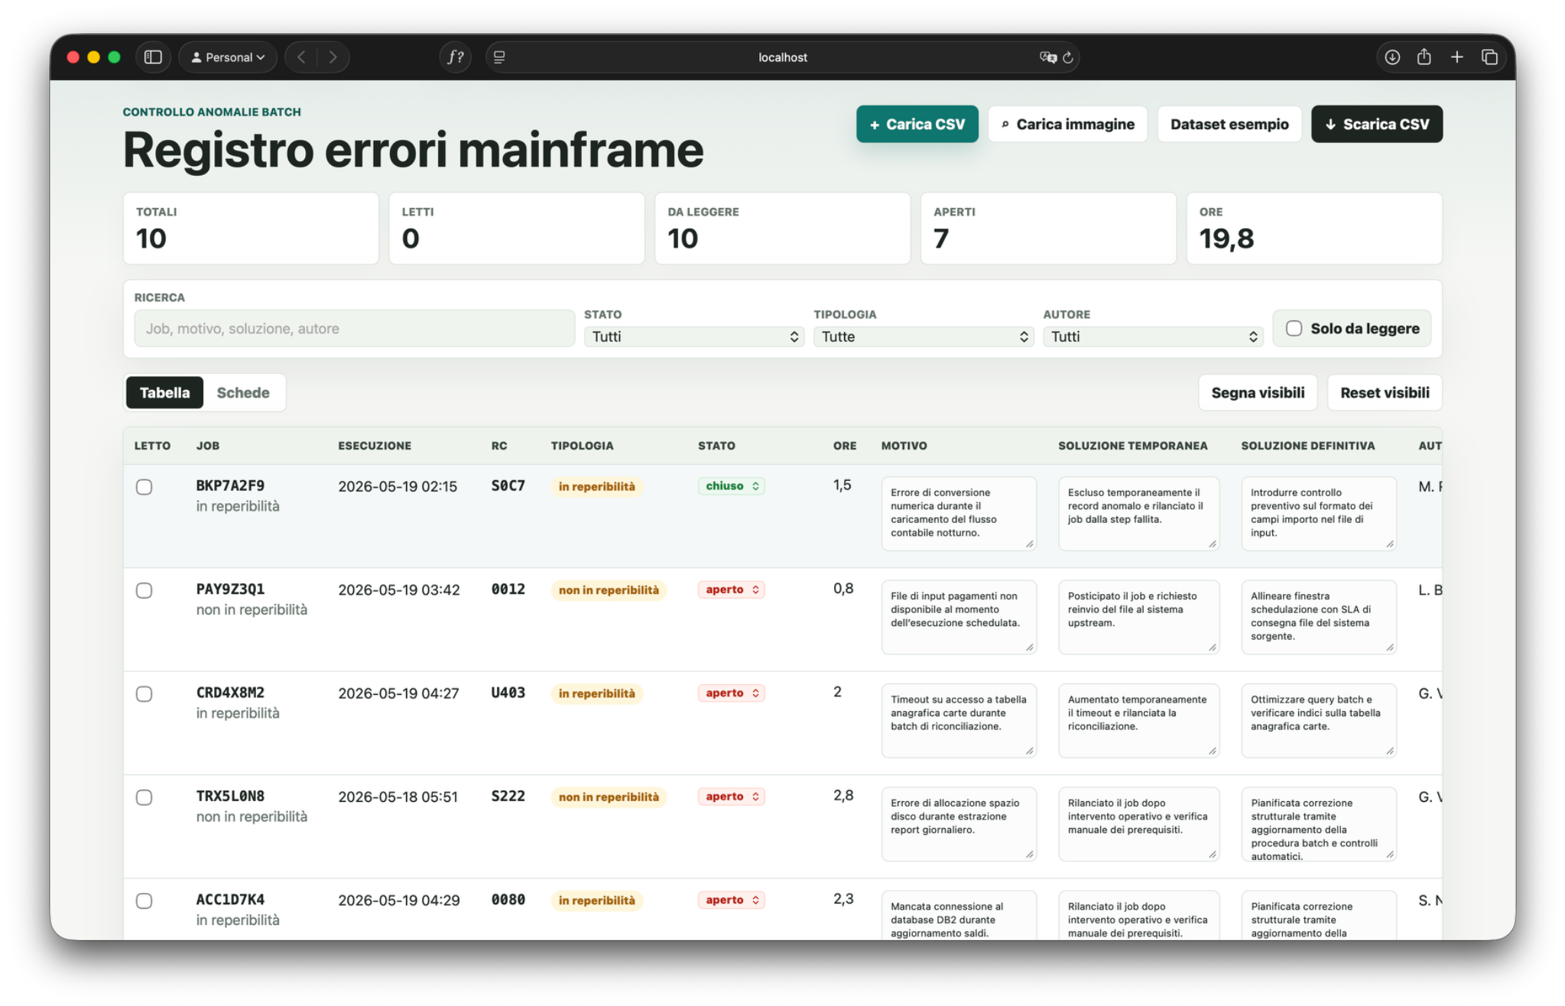
Task: Mark job PAY9Z3Q1 as read
Action: pyautogui.click(x=144, y=590)
